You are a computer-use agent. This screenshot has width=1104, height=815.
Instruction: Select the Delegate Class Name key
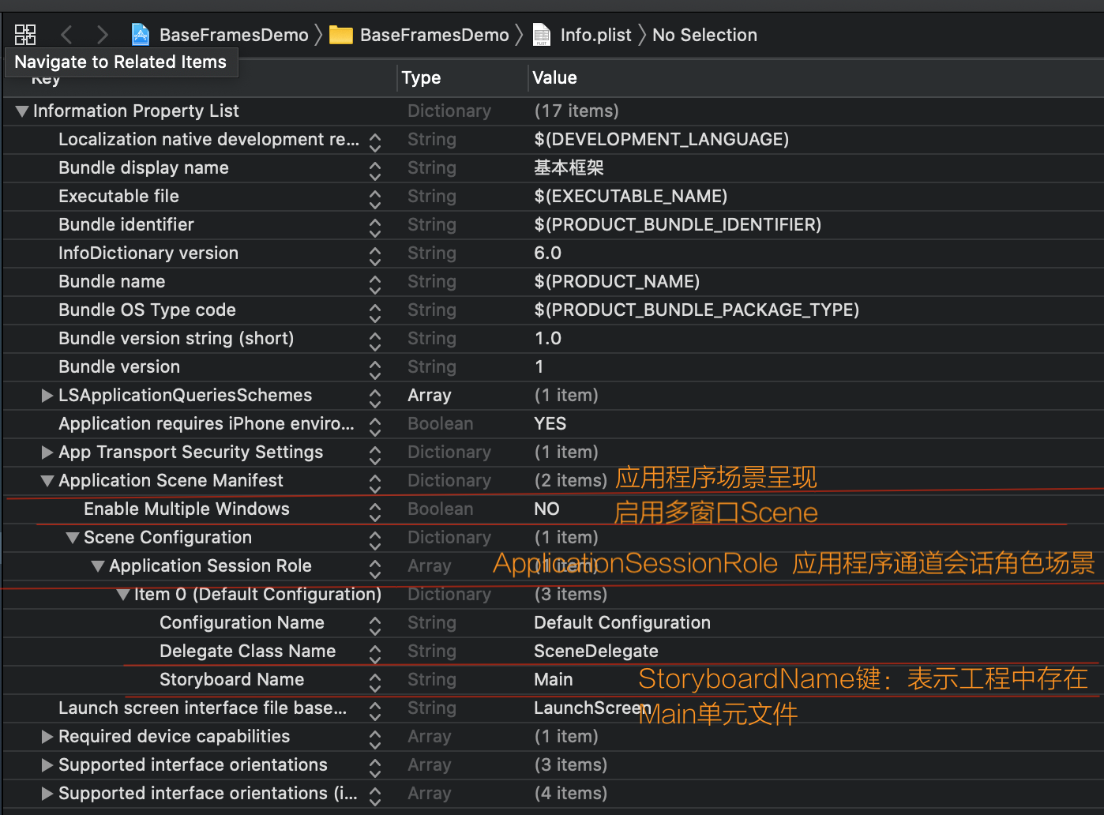tap(247, 652)
